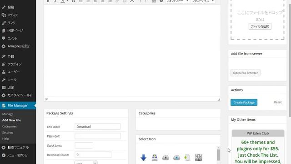
Task: Open the 外観 (Appearance) sidebar item
Action: 11,56
